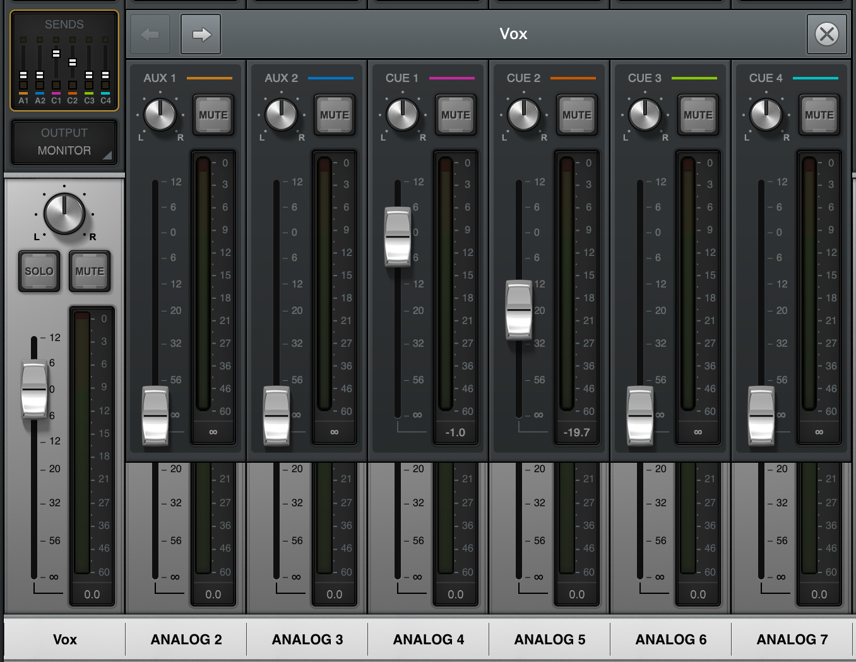Grab the CUE 2 send fader cap
Screen dimensions: 856x662
coord(519,310)
